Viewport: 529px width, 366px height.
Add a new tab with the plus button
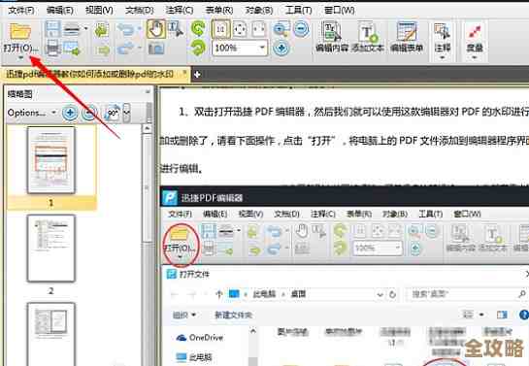tap(198, 74)
